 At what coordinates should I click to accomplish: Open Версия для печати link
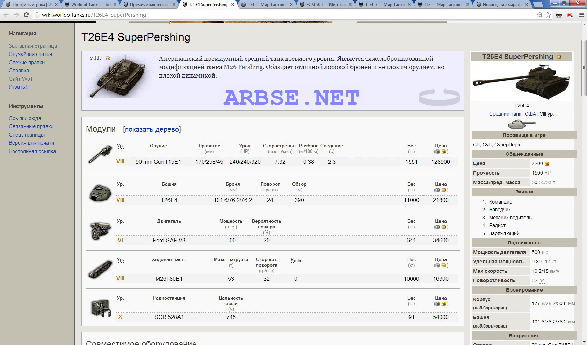pyautogui.click(x=31, y=143)
